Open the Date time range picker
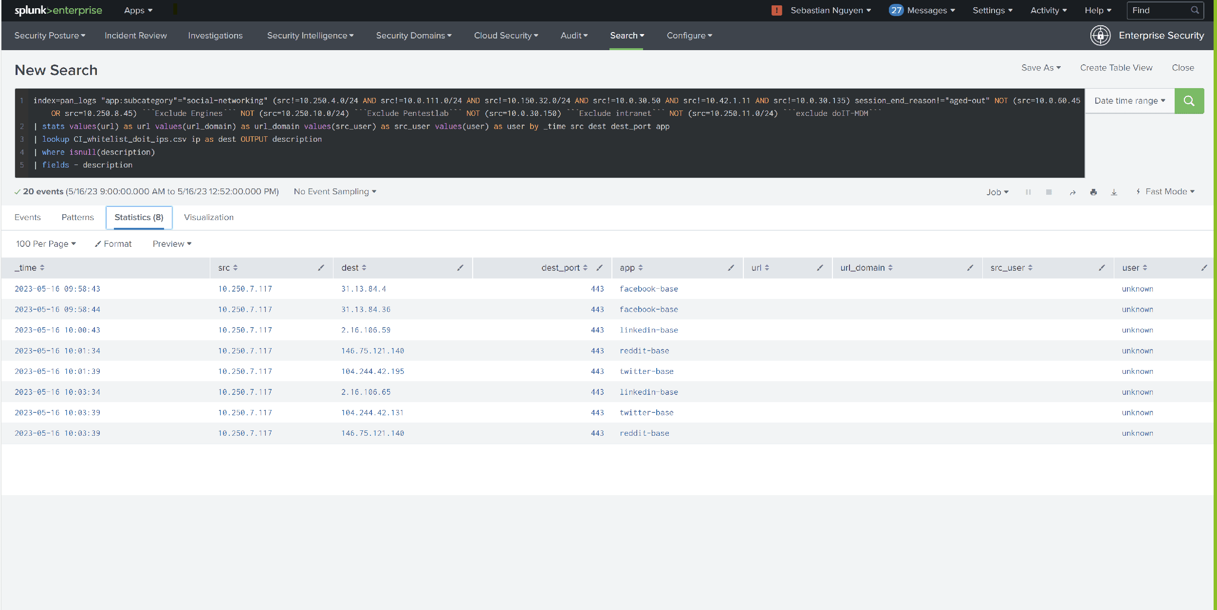 (1130, 101)
